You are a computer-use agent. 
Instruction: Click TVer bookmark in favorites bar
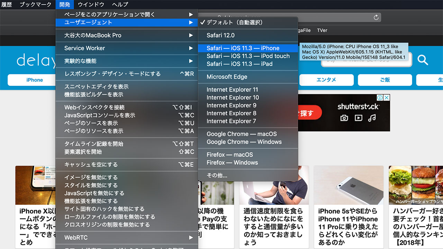(322, 30)
